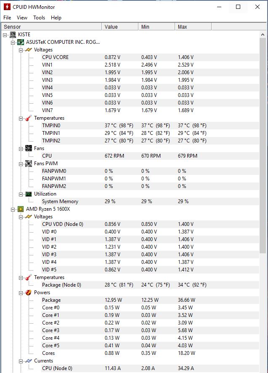Click the Value column header
Viewport: 268px width, 373px height.
[x=120, y=27]
